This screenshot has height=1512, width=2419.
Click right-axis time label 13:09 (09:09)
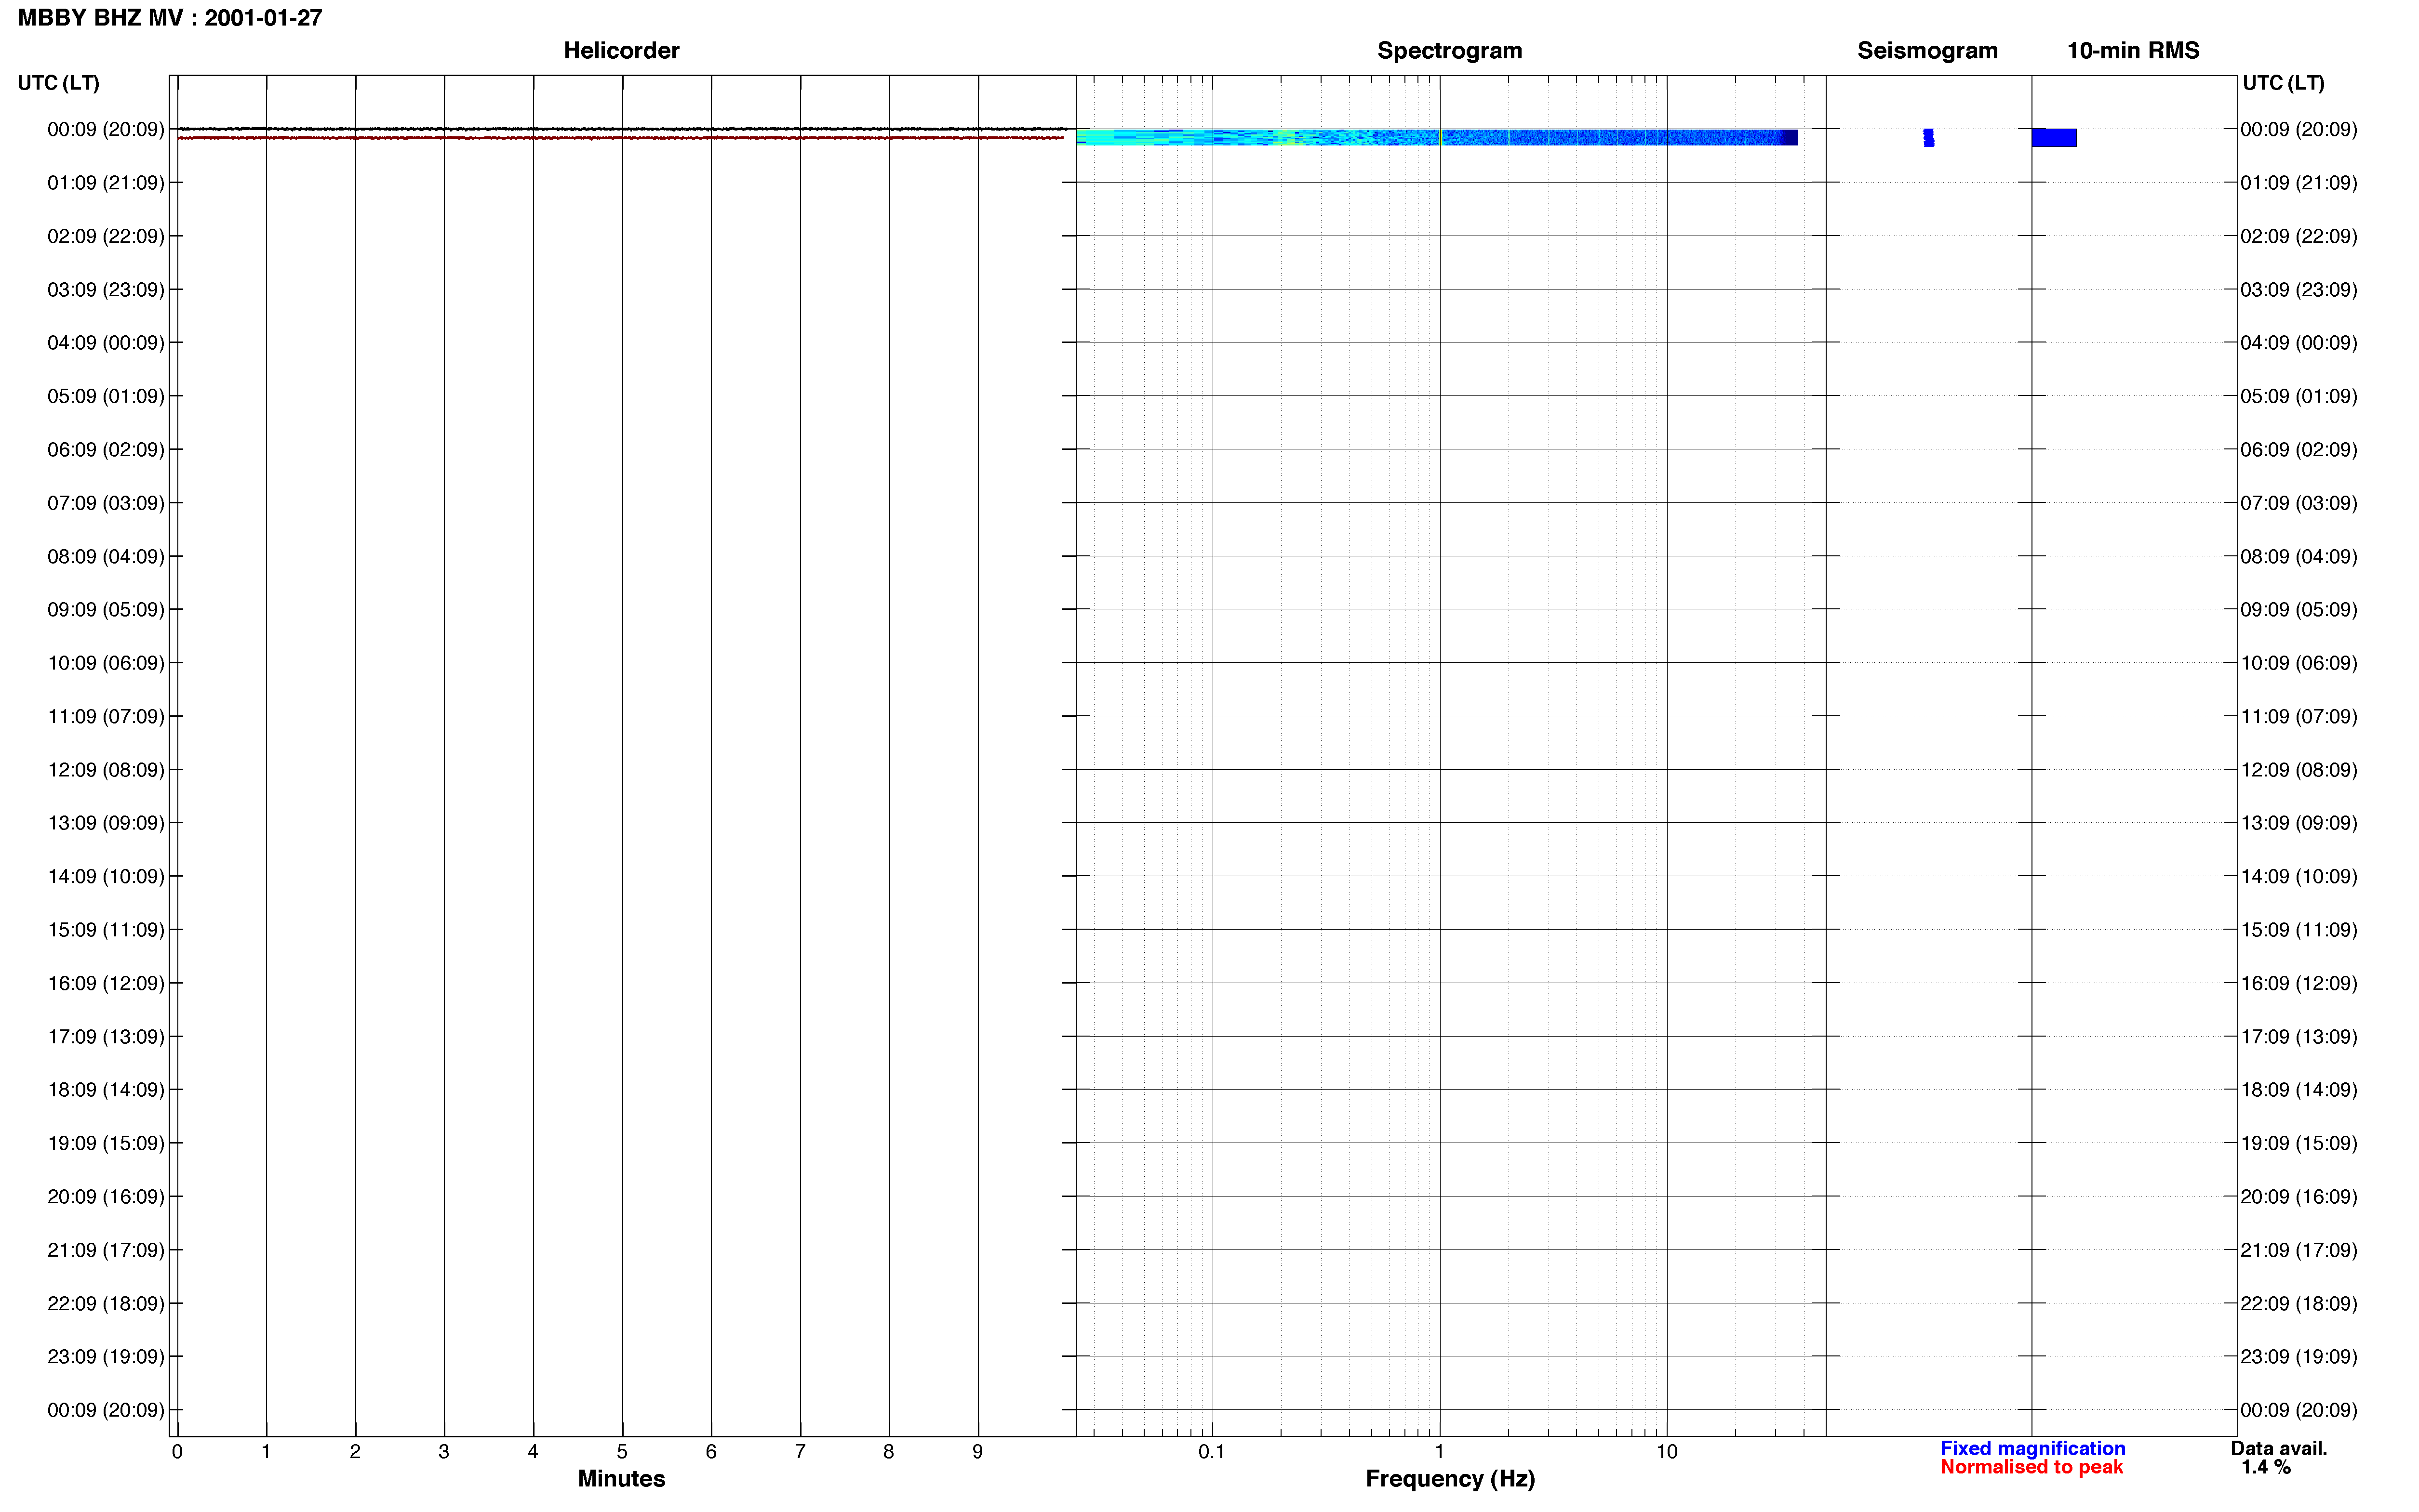point(2299,823)
